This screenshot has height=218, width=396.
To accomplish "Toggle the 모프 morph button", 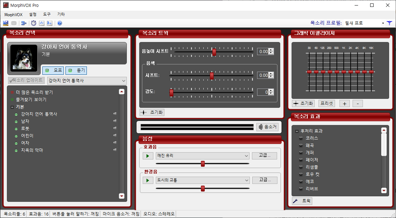I will (53, 70).
